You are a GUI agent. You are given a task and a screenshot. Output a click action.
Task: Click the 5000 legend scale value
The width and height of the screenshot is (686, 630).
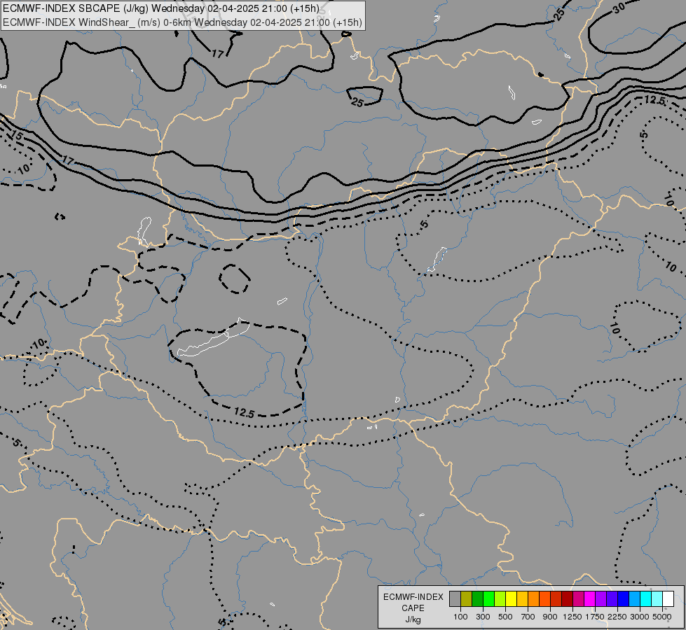[662, 617]
